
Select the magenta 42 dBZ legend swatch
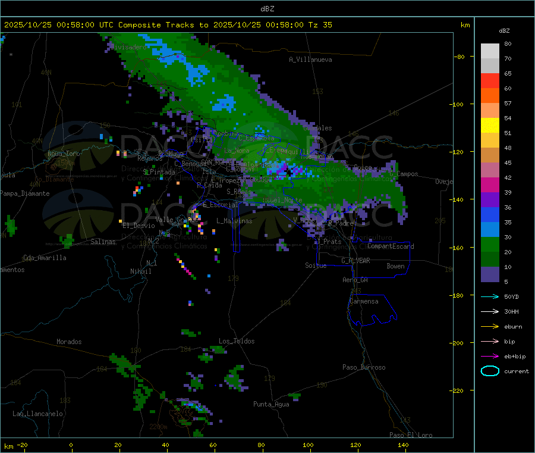click(490, 185)
